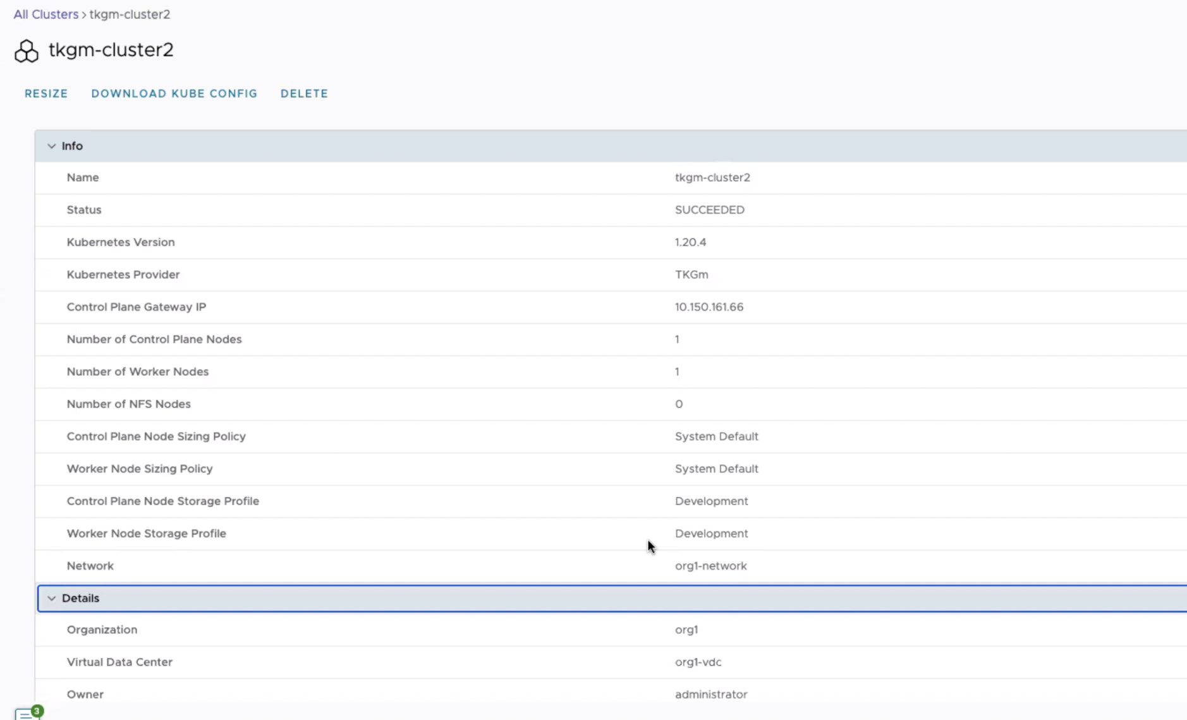
Task: Click the RESIZE button
Action: tap(46, 93)
